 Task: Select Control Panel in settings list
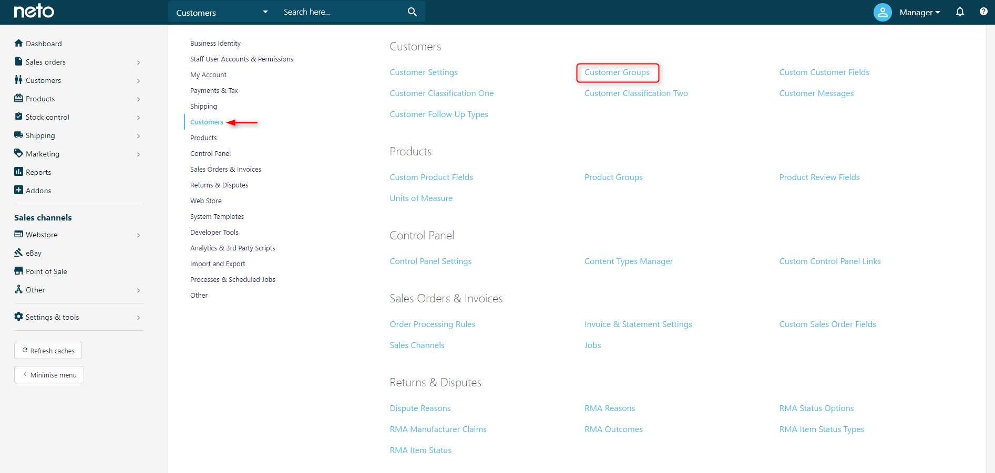coord(210,153)
